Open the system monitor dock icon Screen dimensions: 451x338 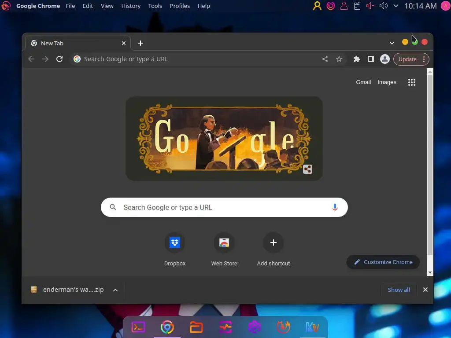tap(225, 327)
